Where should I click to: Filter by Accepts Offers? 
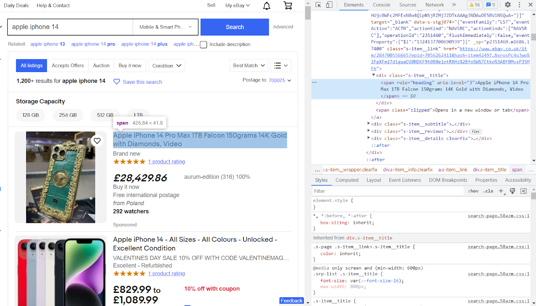coord(68,66)
